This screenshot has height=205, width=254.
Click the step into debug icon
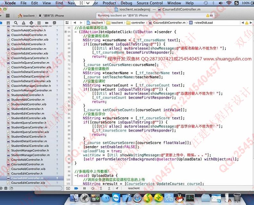pos(101,188)
